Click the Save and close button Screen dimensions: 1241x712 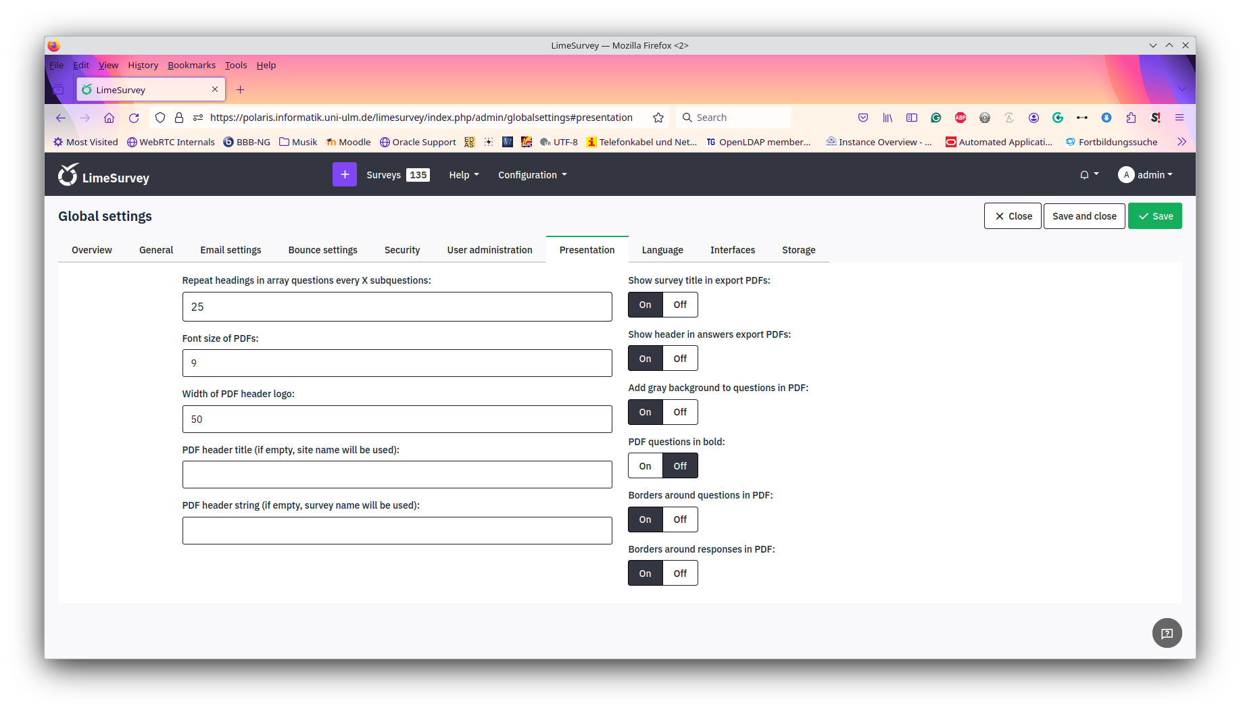1084,216
